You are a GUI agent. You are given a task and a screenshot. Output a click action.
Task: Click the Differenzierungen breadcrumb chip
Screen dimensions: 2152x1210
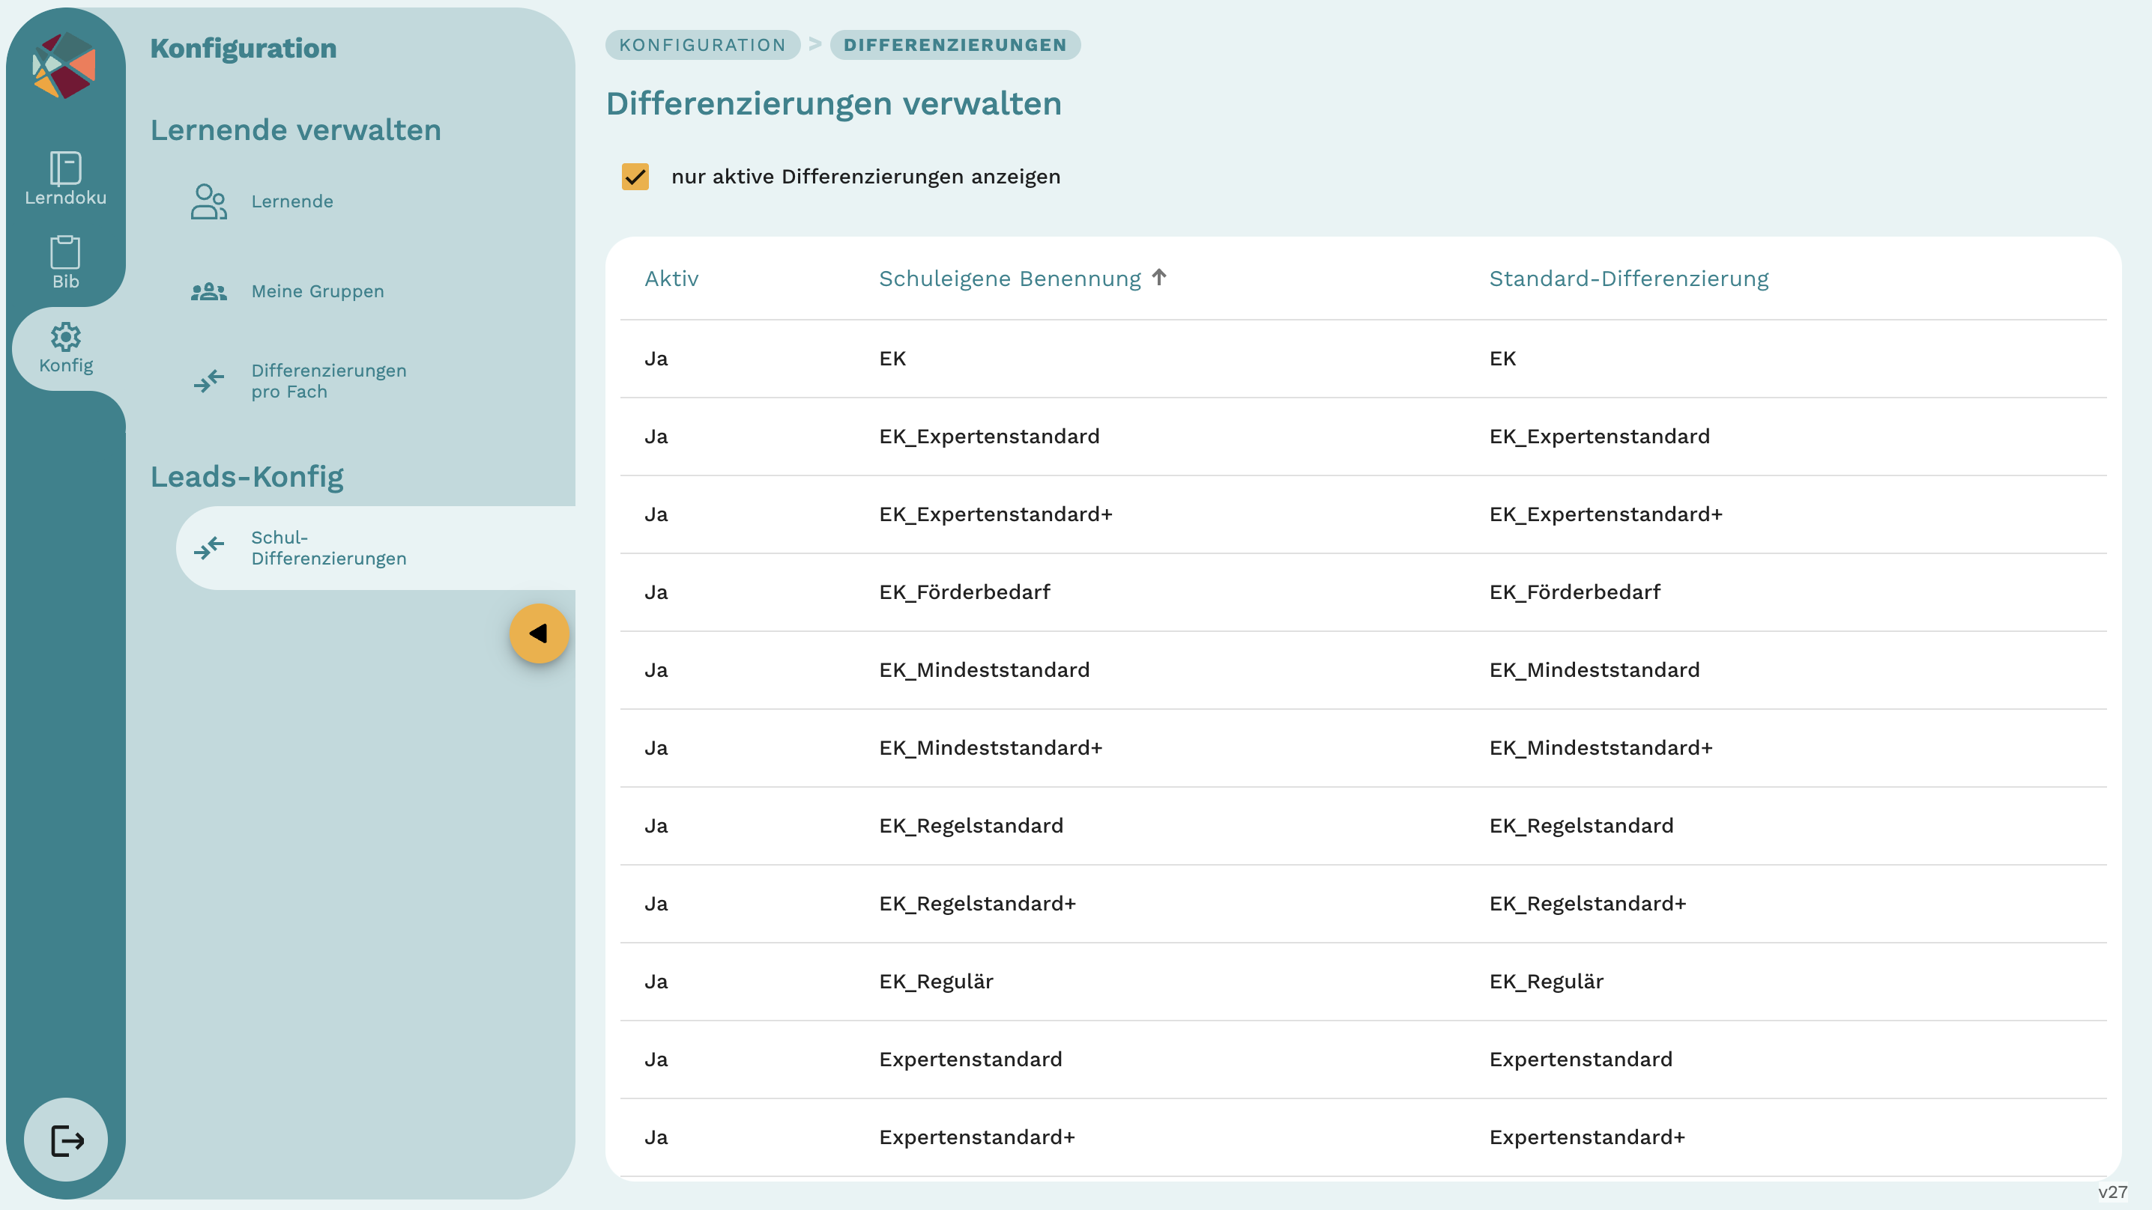(955, 44)
